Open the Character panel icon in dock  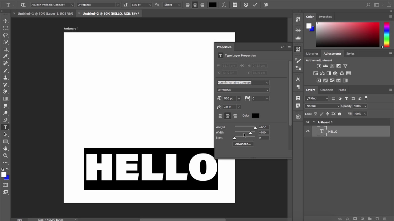click(298, 79)
